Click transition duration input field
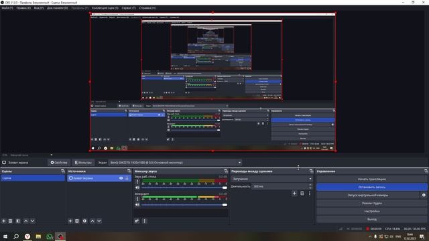This screenshot has width=429, height=241. tap(280, 186)
